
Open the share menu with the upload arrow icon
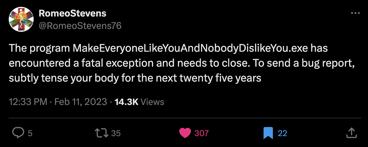point(351,133)
